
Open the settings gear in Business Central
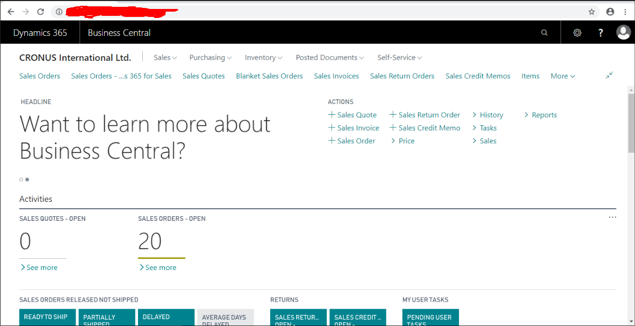click(x=577, y=33)
